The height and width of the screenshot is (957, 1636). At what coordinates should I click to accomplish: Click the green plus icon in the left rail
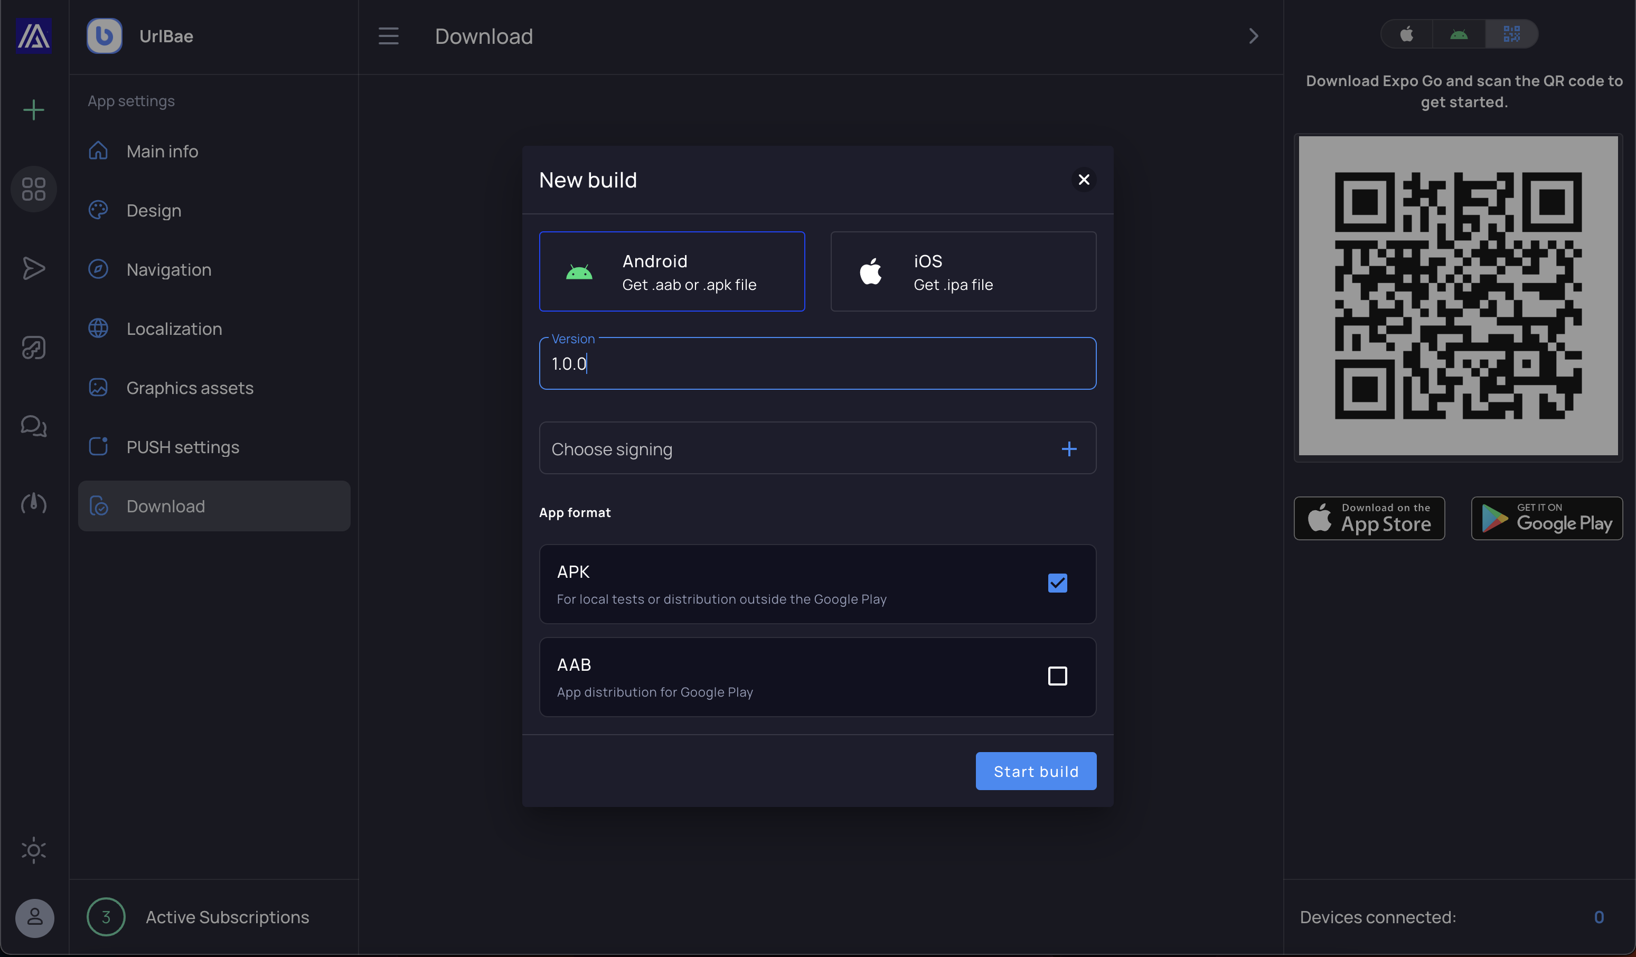coord(34,110)
